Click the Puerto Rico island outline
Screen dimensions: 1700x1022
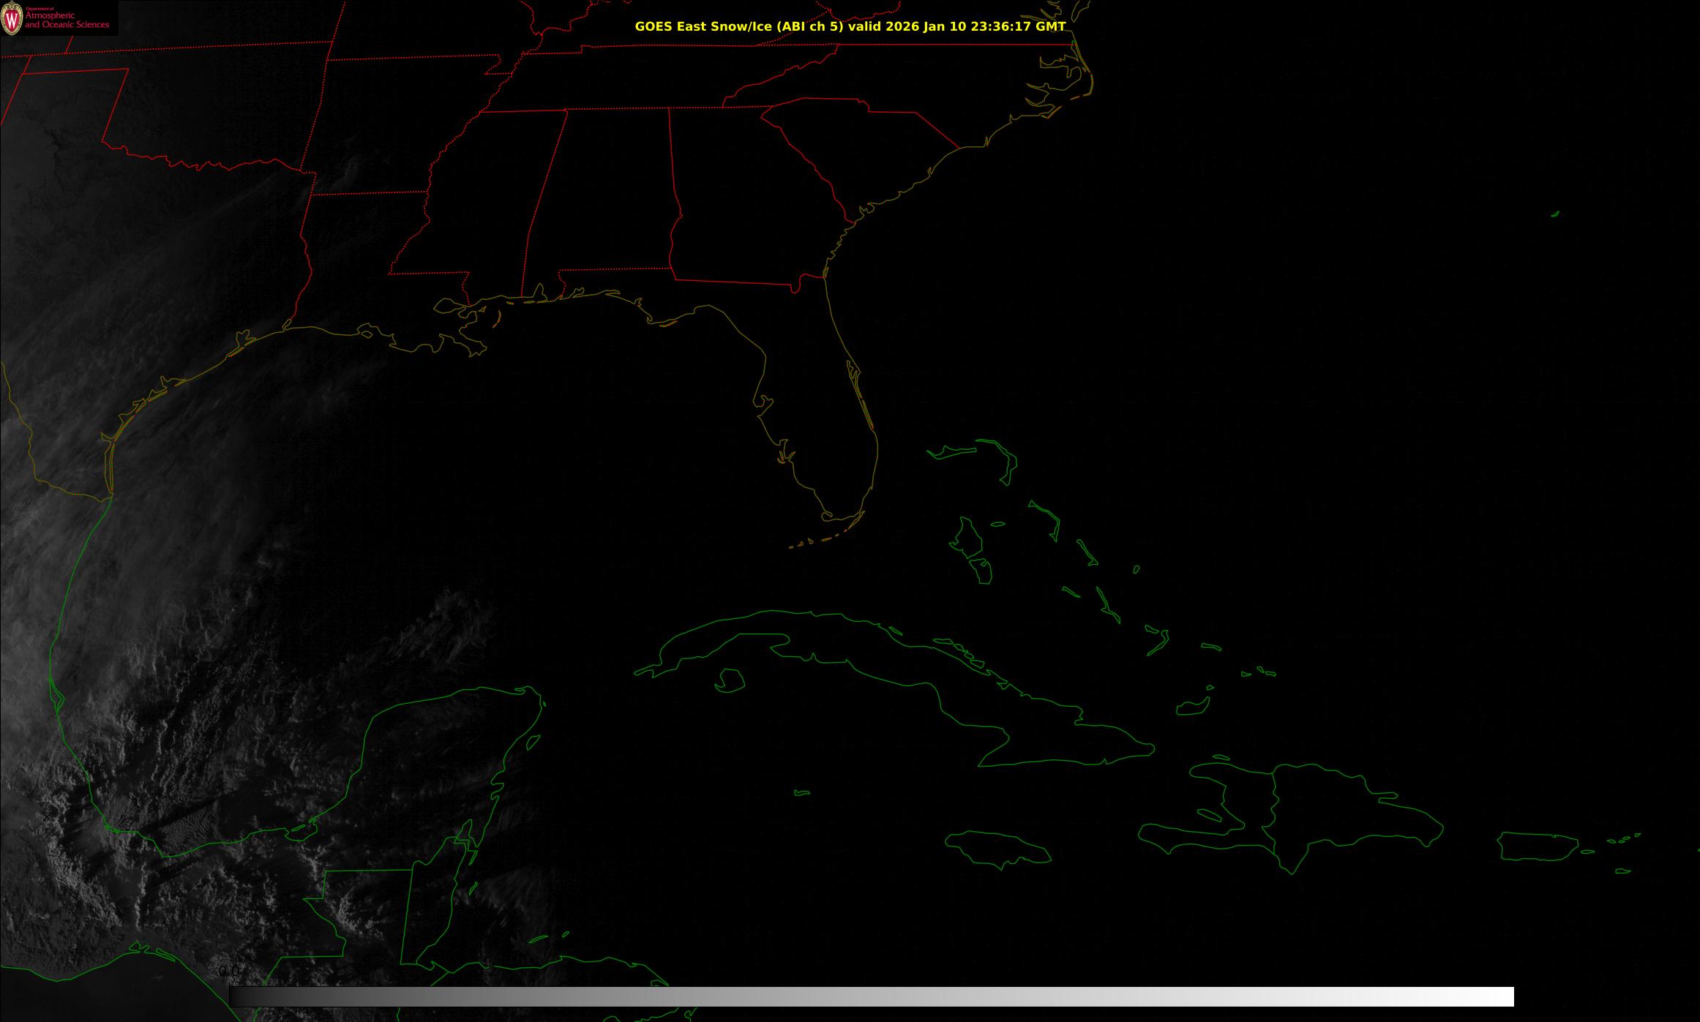pos(1537,846)
